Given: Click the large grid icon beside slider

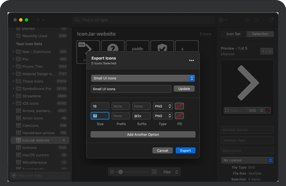Looking at the screenshot, I should [154, 172].
